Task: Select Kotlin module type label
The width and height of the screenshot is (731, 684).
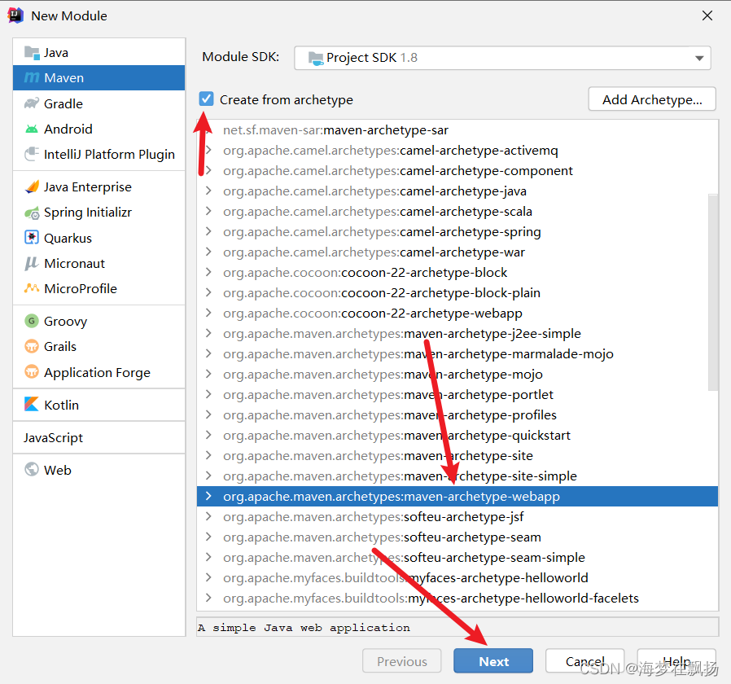Action: pyautogui.click(x=62, y=405)
